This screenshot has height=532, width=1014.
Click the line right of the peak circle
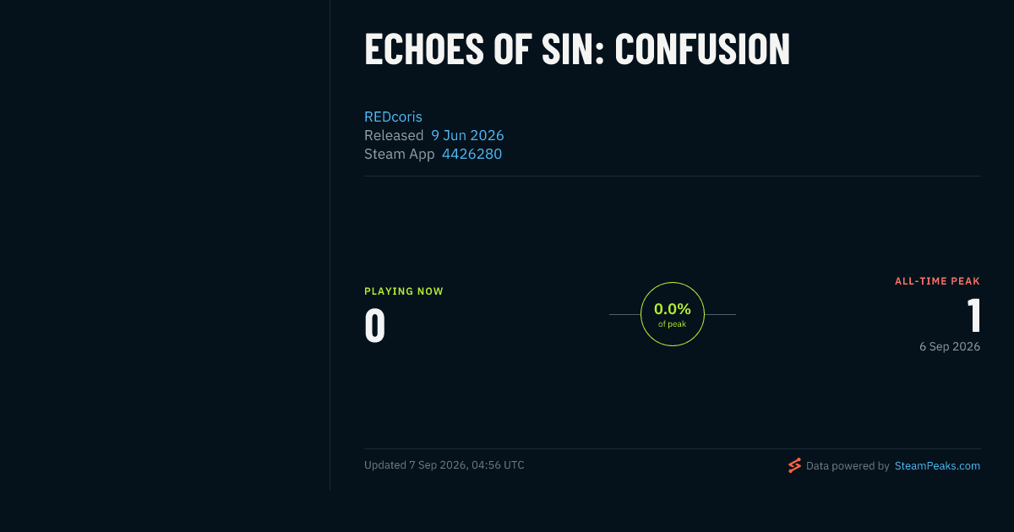pyautogui.click(x=720, y=314)
